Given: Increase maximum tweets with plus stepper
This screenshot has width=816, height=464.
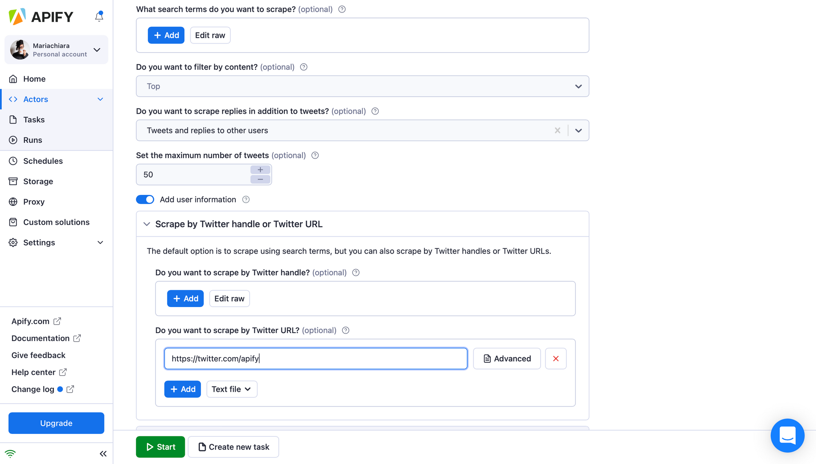Looking at the screenshot, I should tap(260, 170).
